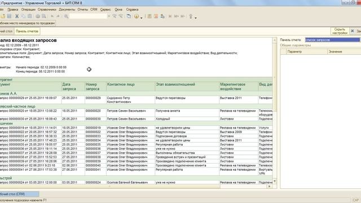Click the Cut scissors toolbar icon
Viewport: 361px width, 203px height.
pyautogui.click(x=17, y=16)
